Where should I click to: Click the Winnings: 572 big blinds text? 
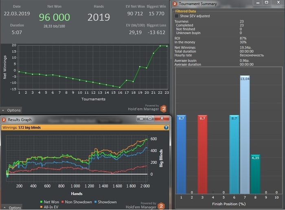point(22,127)
